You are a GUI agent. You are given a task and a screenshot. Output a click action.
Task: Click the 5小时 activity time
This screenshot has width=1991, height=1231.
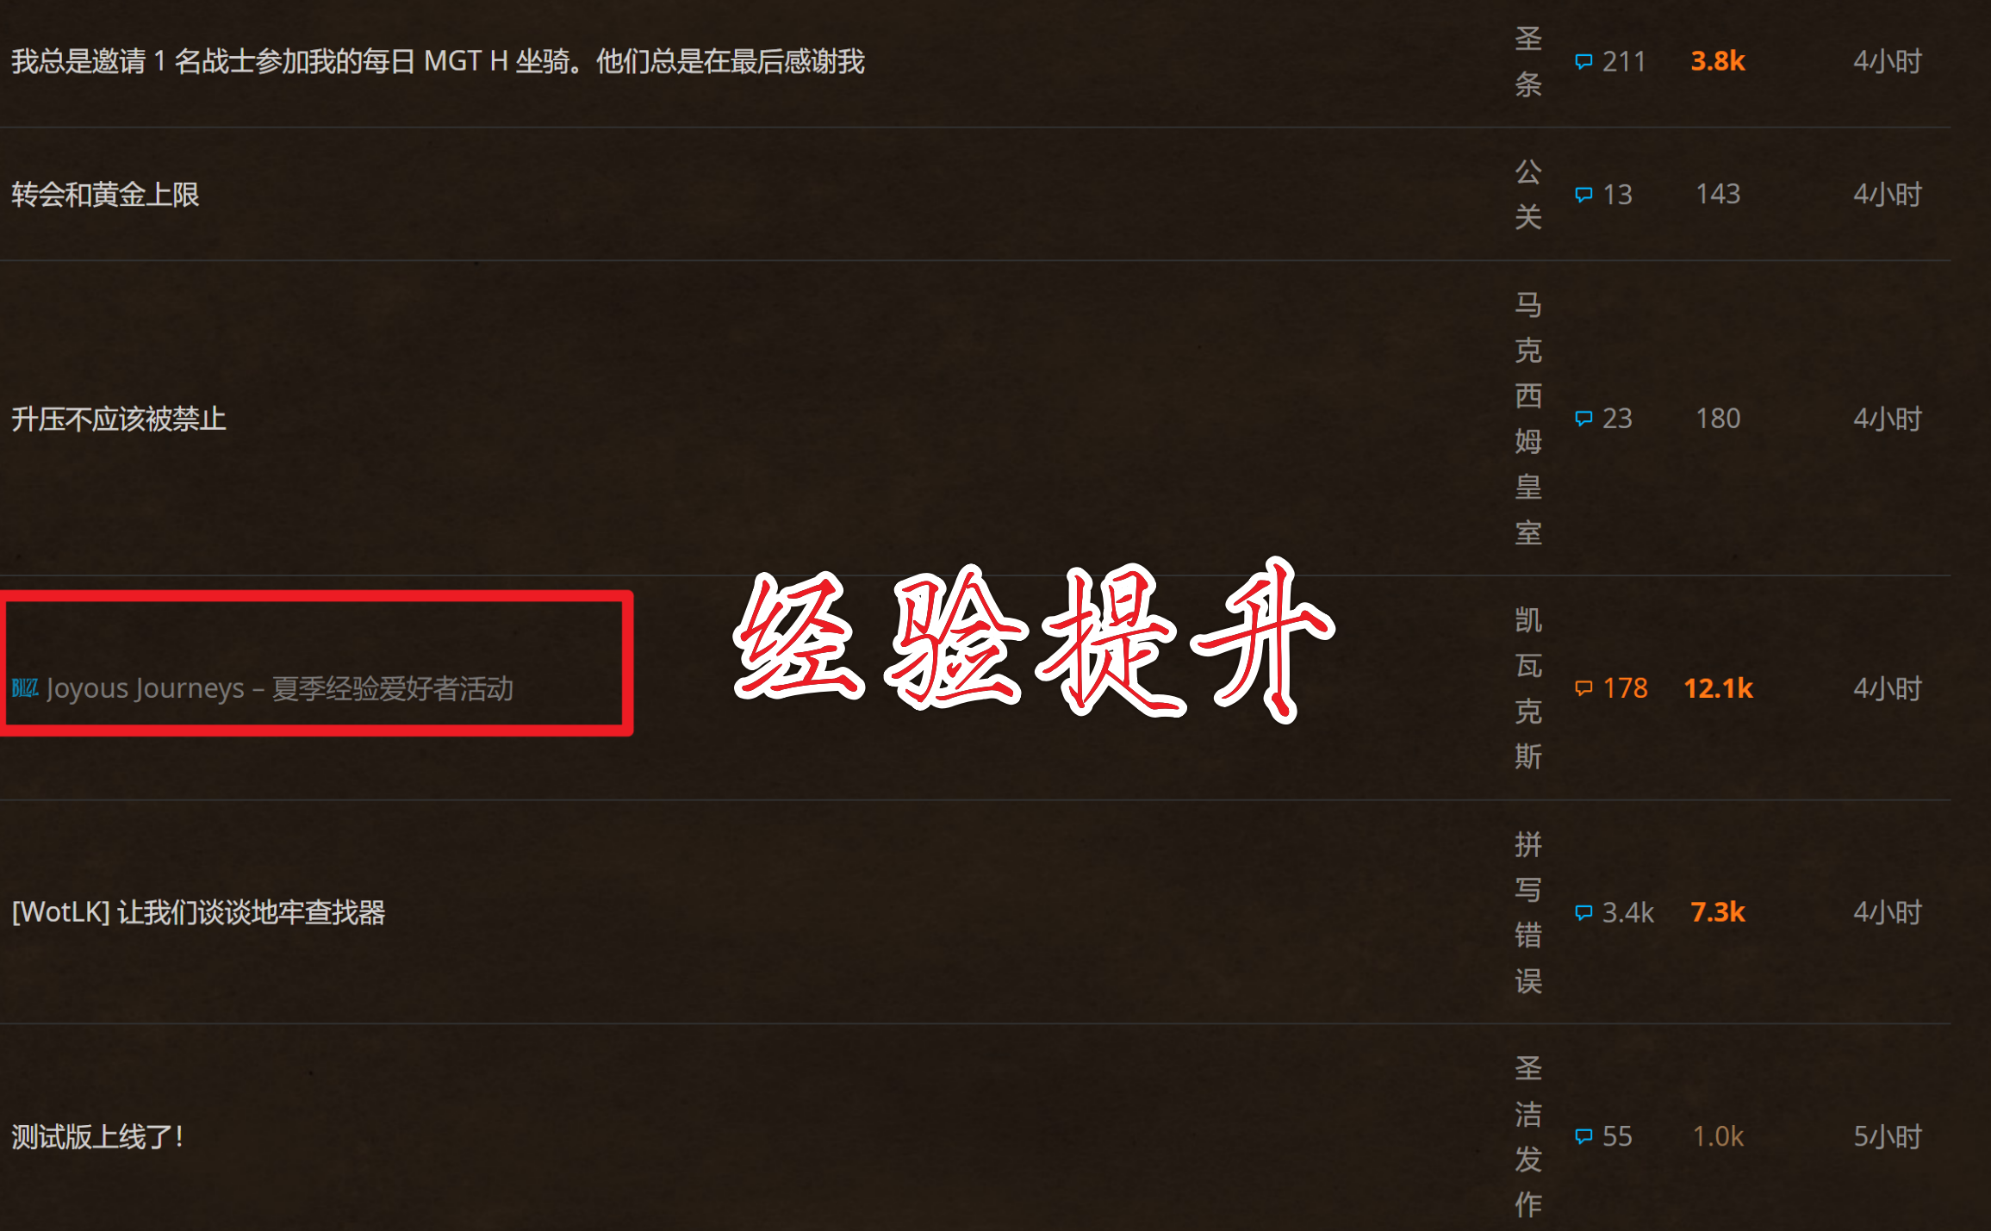[1888, 1136]
